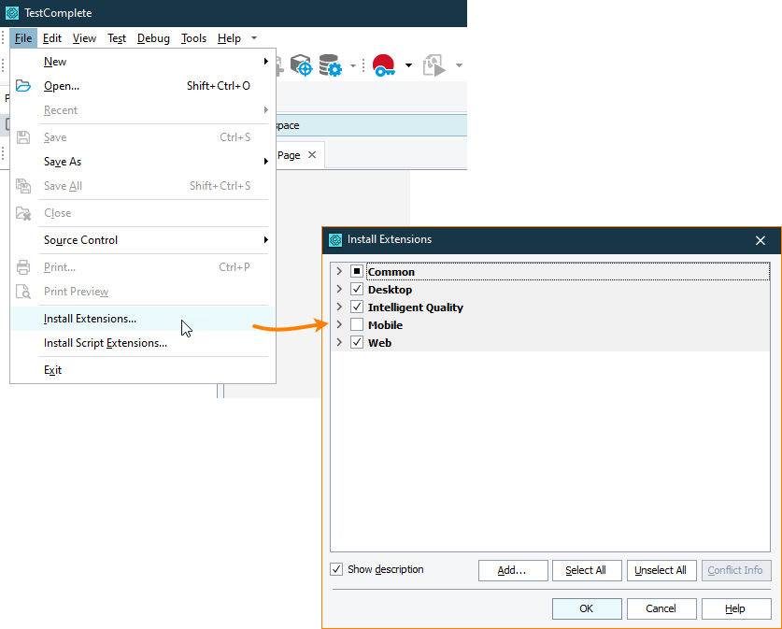Click the Save floppy disk icon

tap(23, 136)
